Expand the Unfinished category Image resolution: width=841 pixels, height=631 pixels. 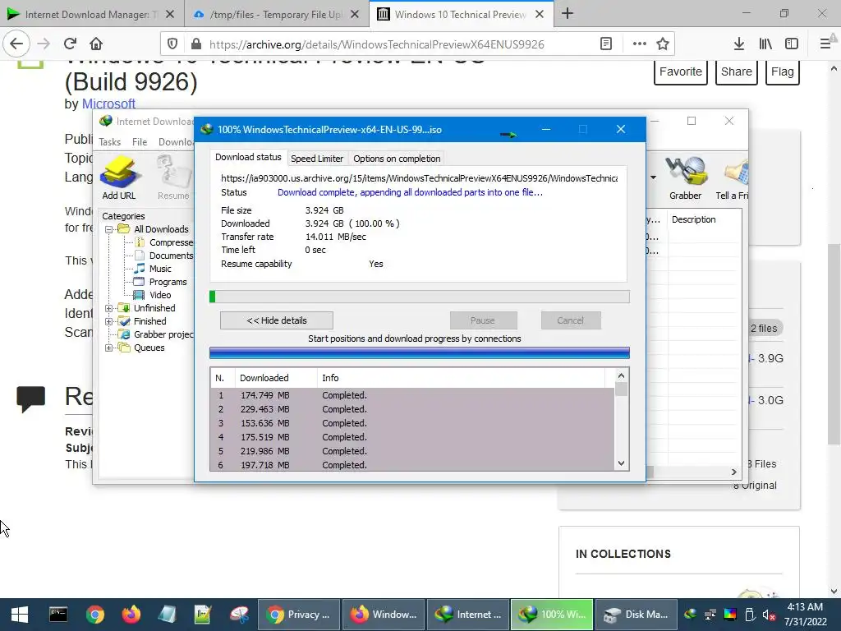109,309
